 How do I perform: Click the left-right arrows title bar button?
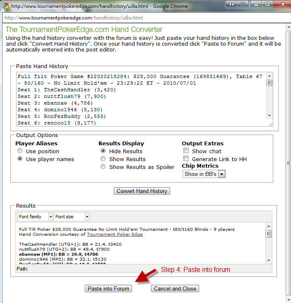coord(231,4)
